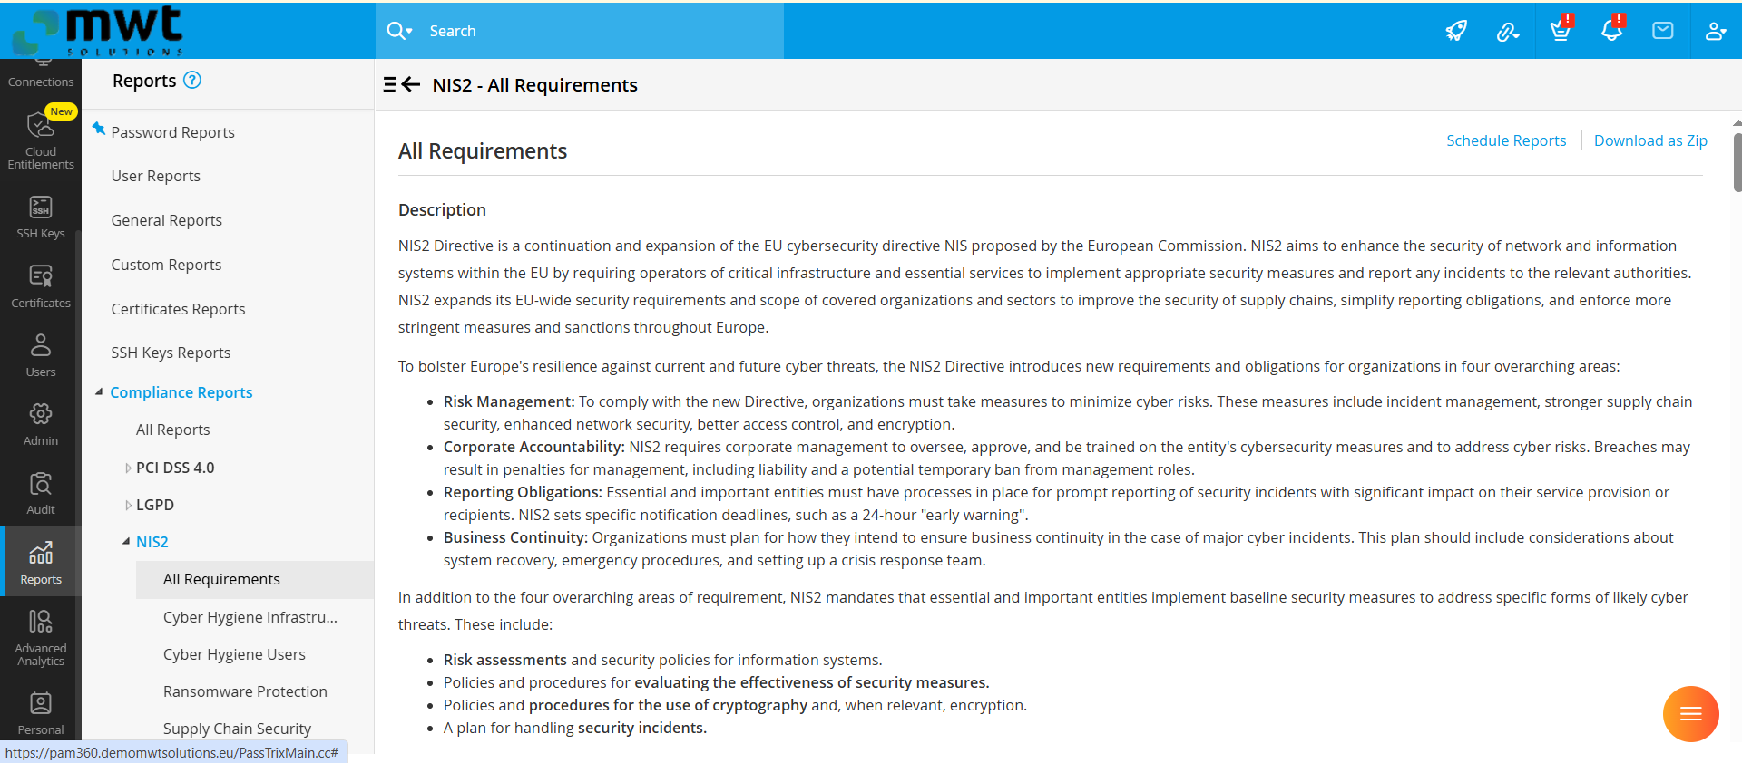This screenshot has width=1742, height=763.
Task: Open the Admin gear icon
Action: point(41,414)
